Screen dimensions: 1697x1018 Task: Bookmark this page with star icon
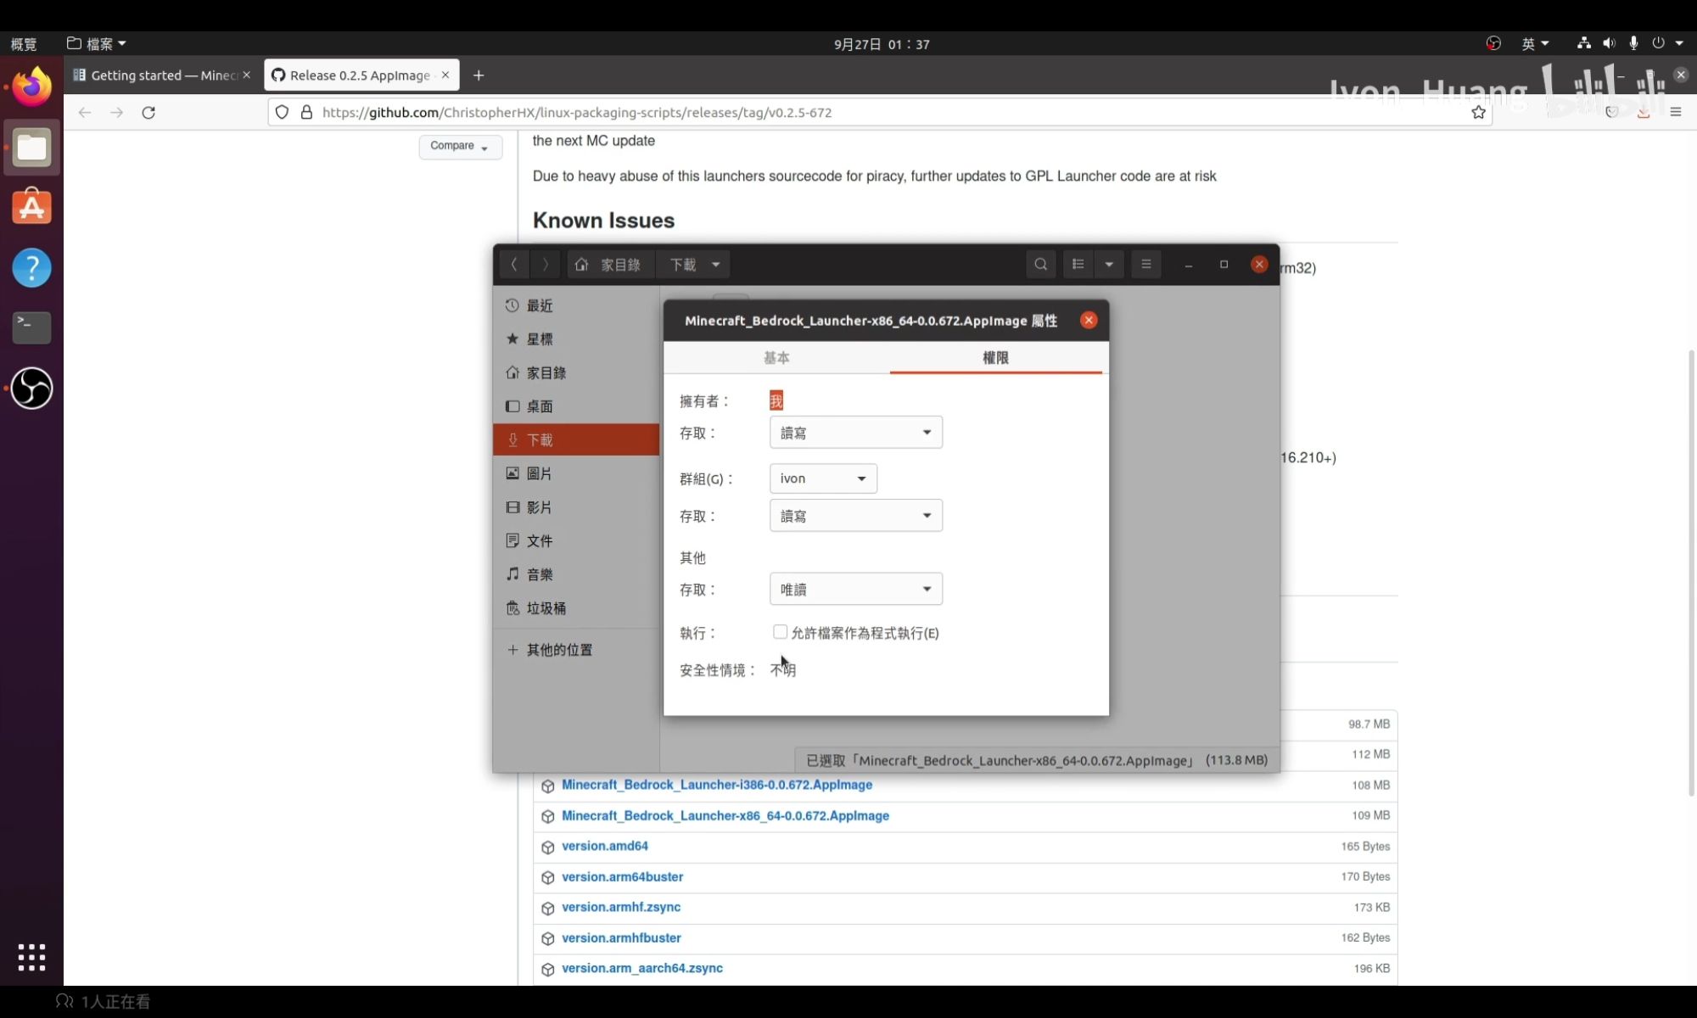(x=1478, y=112)
